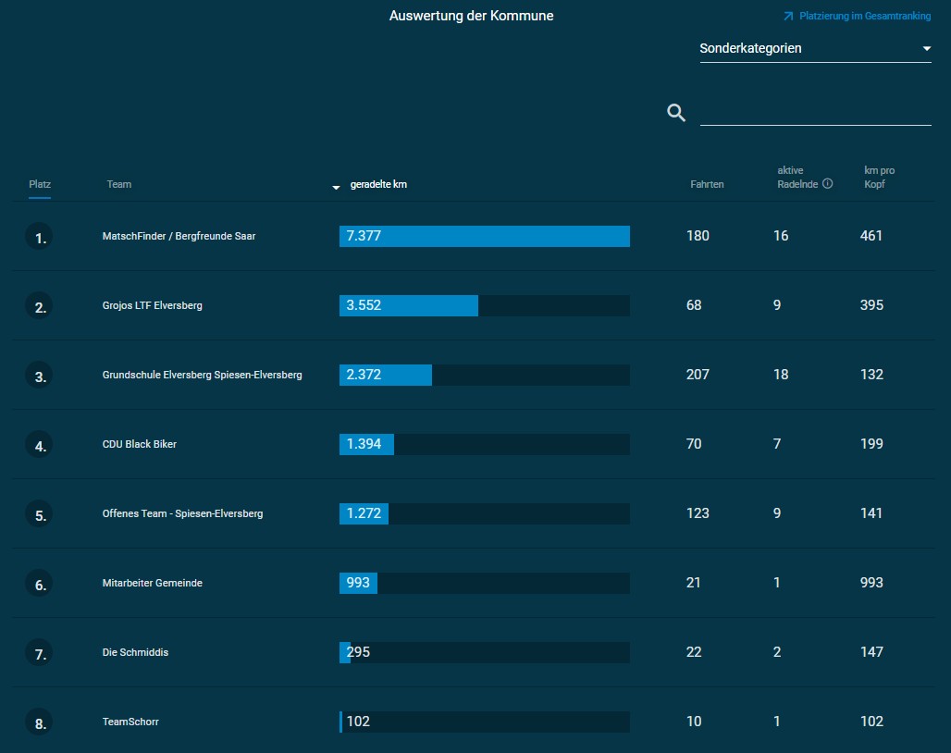The image size is (951, 753).
Task: Open Platzierung im Gesamtranking link
Action: (864, 17)
